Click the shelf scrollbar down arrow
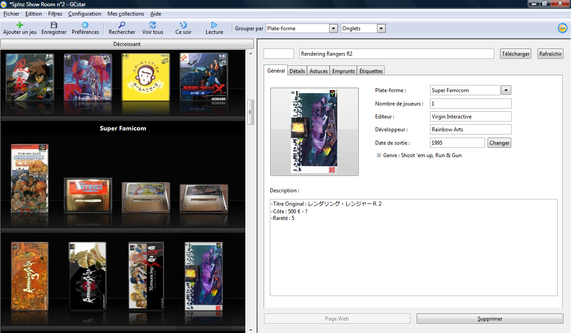Screen dimensions: 571x333 click(x=250, y=330)
